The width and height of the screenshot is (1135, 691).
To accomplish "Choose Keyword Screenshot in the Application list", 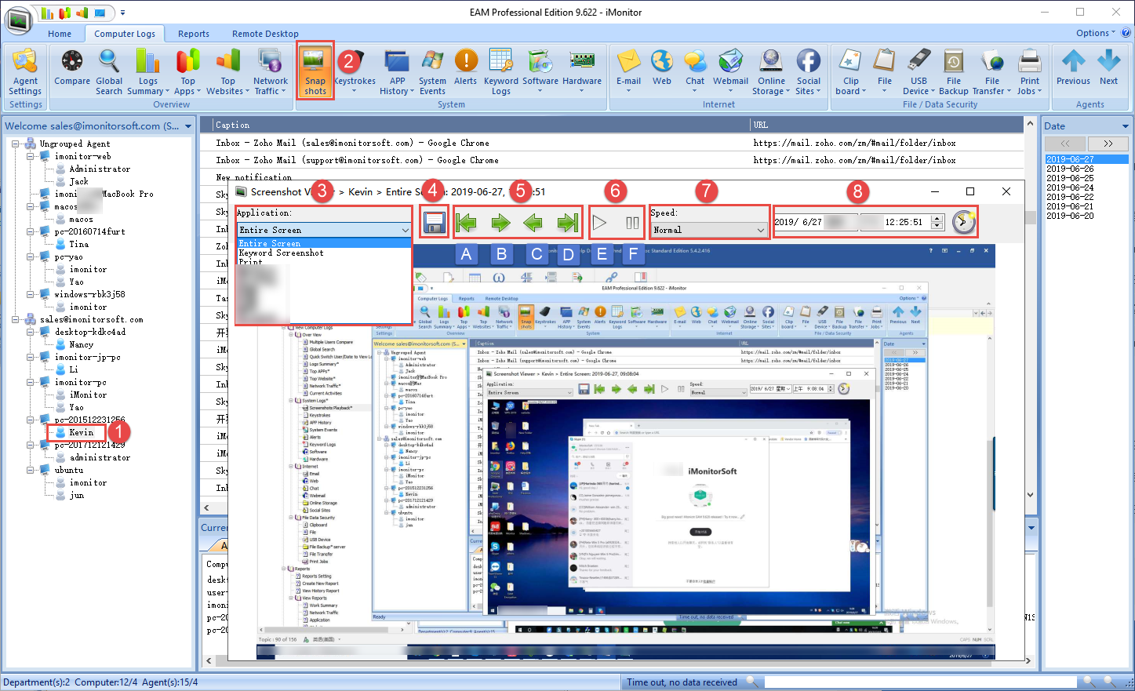I will [x=281, y=253].
